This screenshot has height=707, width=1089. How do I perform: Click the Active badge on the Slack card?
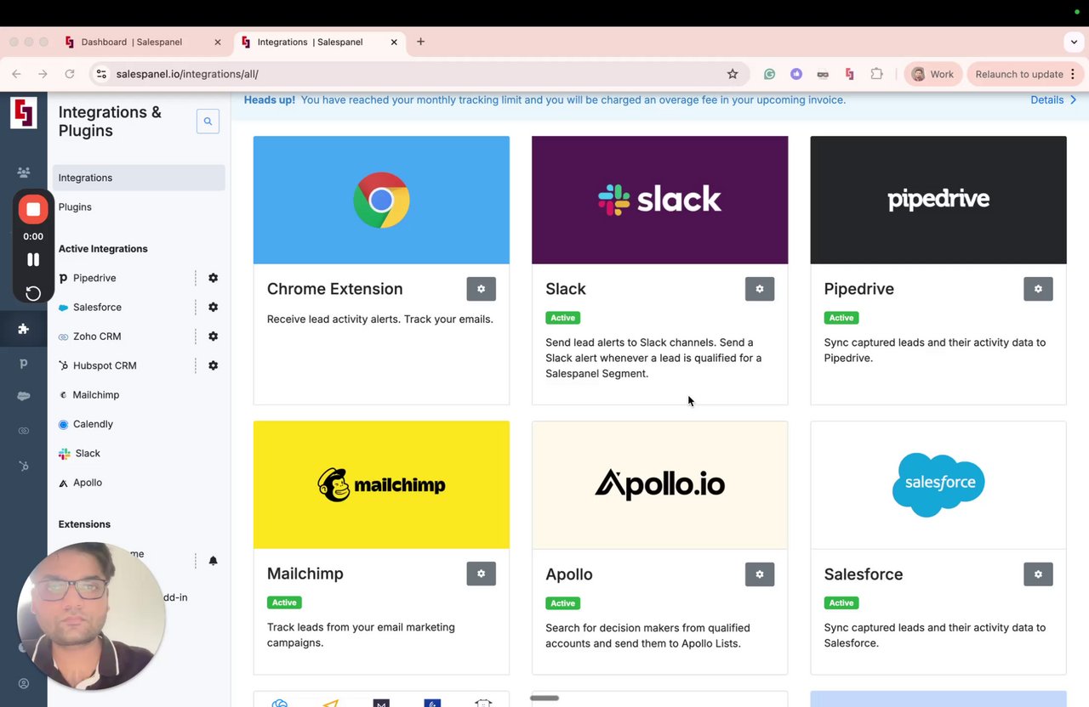[x=562, y=318]
